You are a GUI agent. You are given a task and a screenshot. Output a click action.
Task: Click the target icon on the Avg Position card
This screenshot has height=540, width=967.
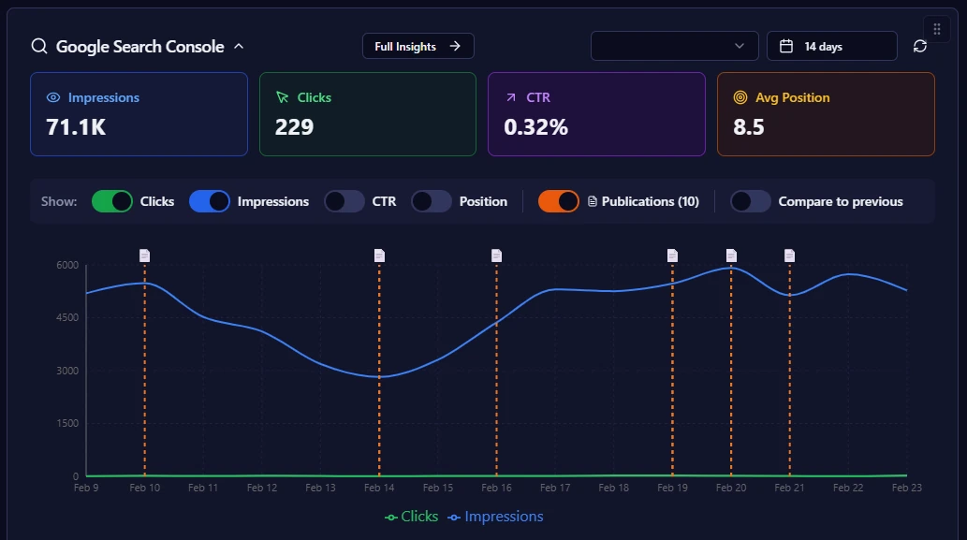coord(740,97)
